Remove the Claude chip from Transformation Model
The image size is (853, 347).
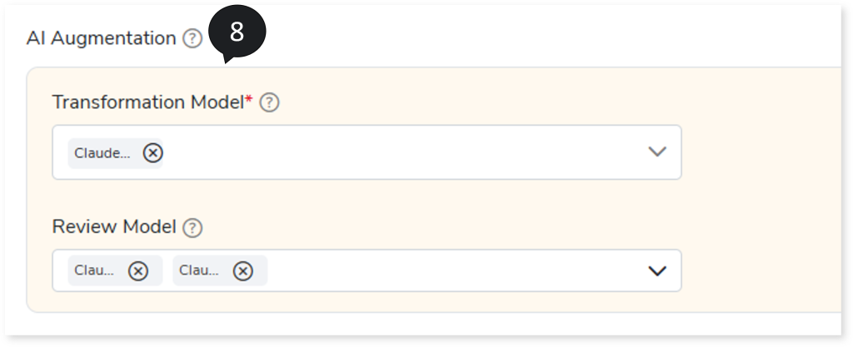point(152,152)
